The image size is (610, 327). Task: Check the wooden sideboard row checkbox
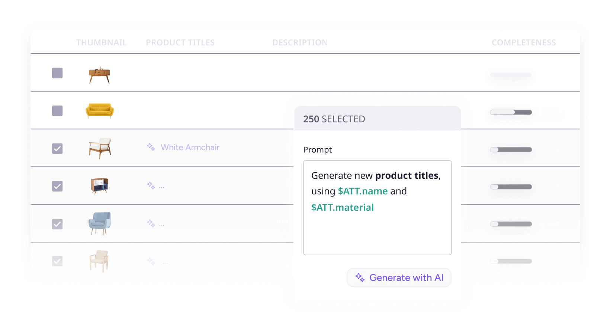57,73
